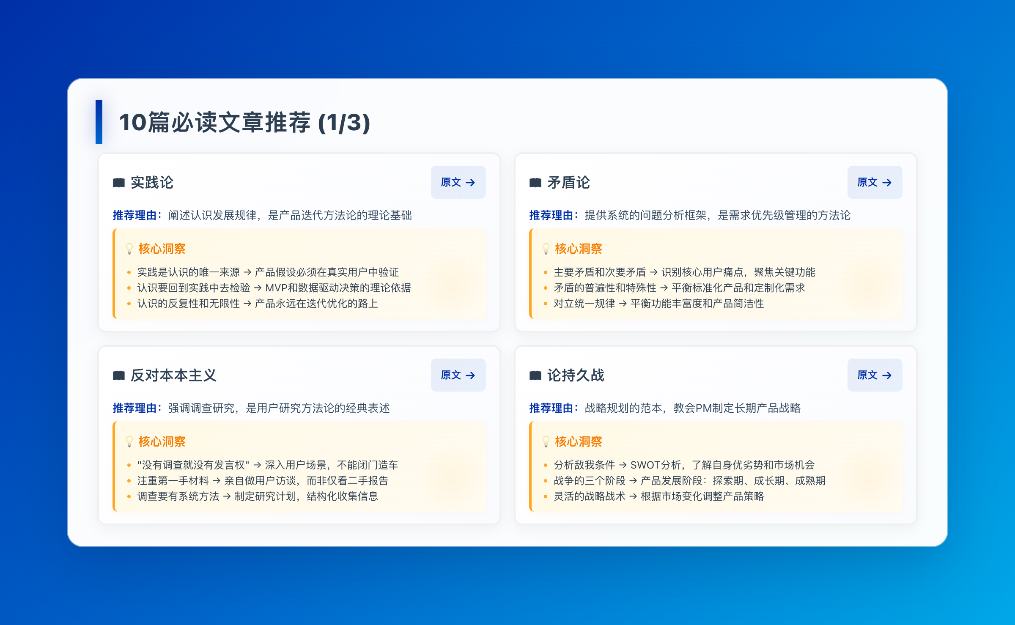Click the book icon beside 矛盾论
Viewport: 1015px width, 625px height.
coord(535,183)
